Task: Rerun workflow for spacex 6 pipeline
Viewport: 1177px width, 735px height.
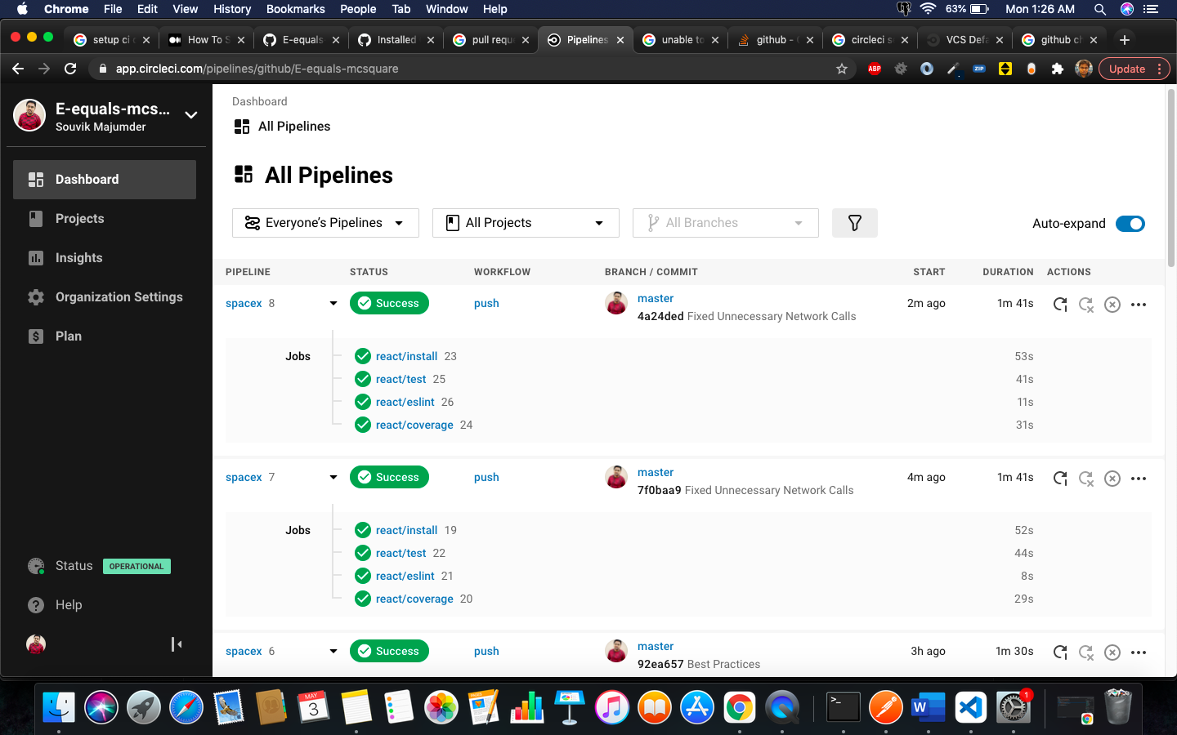Action: coord(1060,652)
